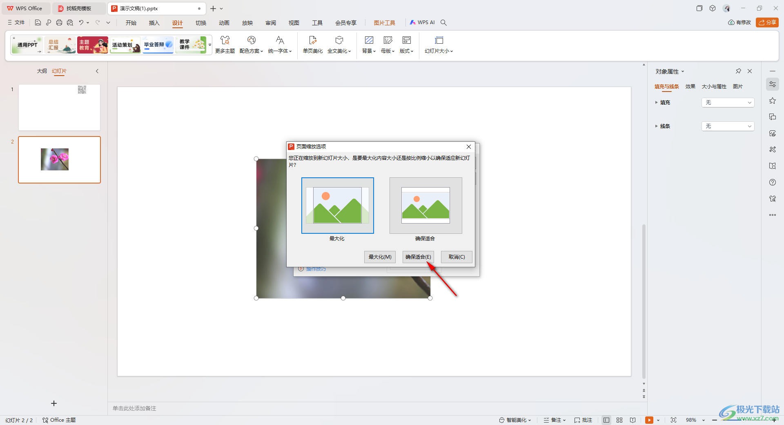Click the fit to window icon
This screenshot has height=425, width=784.
673,420
